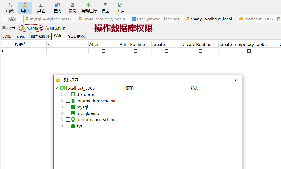The height and width of the screenshot is (169, 281).
Task: Select the sys tree label
Action: tap(79, 126)
